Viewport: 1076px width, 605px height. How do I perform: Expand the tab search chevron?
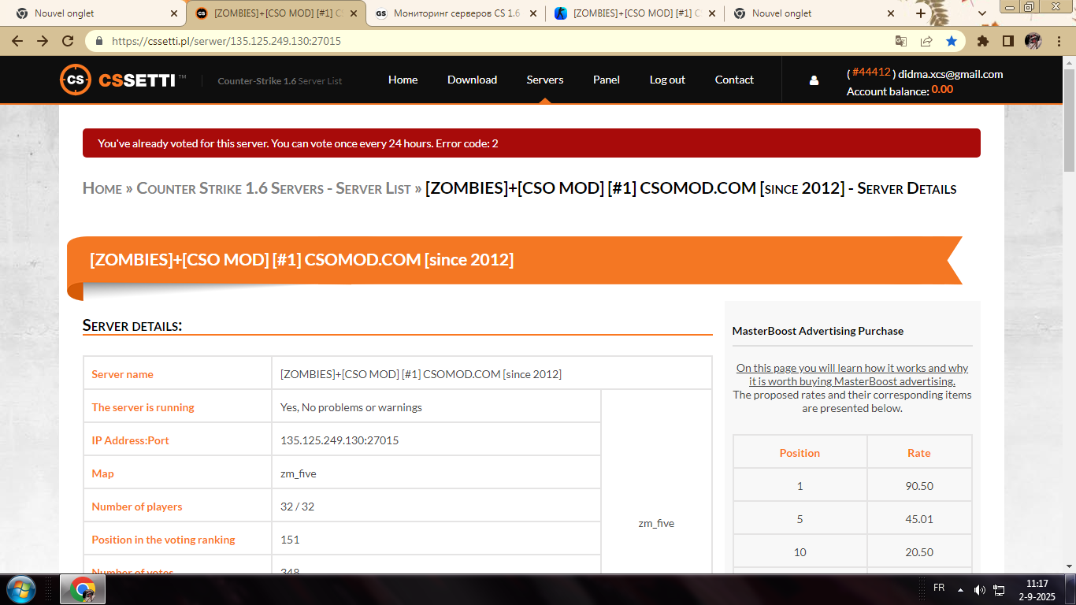(982, 13)
